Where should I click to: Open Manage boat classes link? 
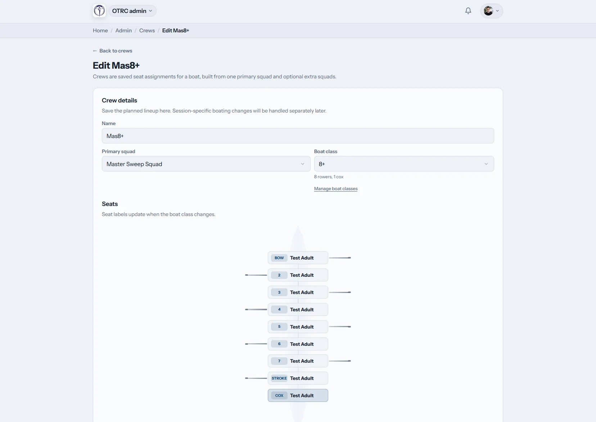336,189
